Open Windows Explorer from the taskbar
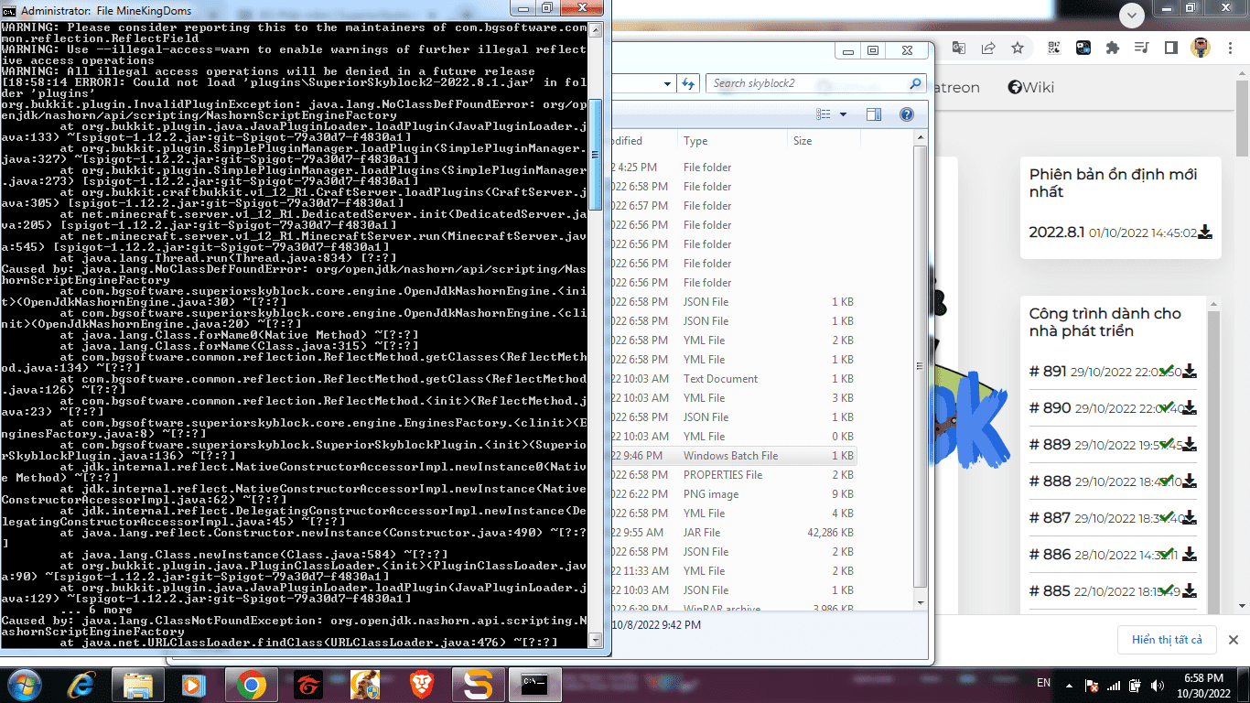This screenshot has height=703, width=1250. [x=137, y=685]
